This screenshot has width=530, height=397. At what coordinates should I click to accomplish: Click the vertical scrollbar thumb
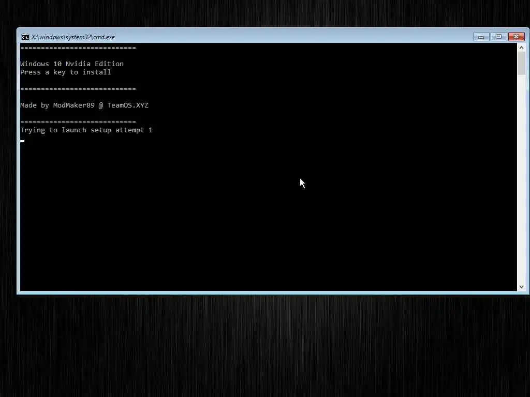point(521,64)
